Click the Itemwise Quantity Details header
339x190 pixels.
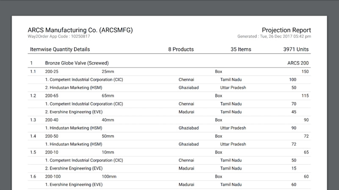point(60,49)
